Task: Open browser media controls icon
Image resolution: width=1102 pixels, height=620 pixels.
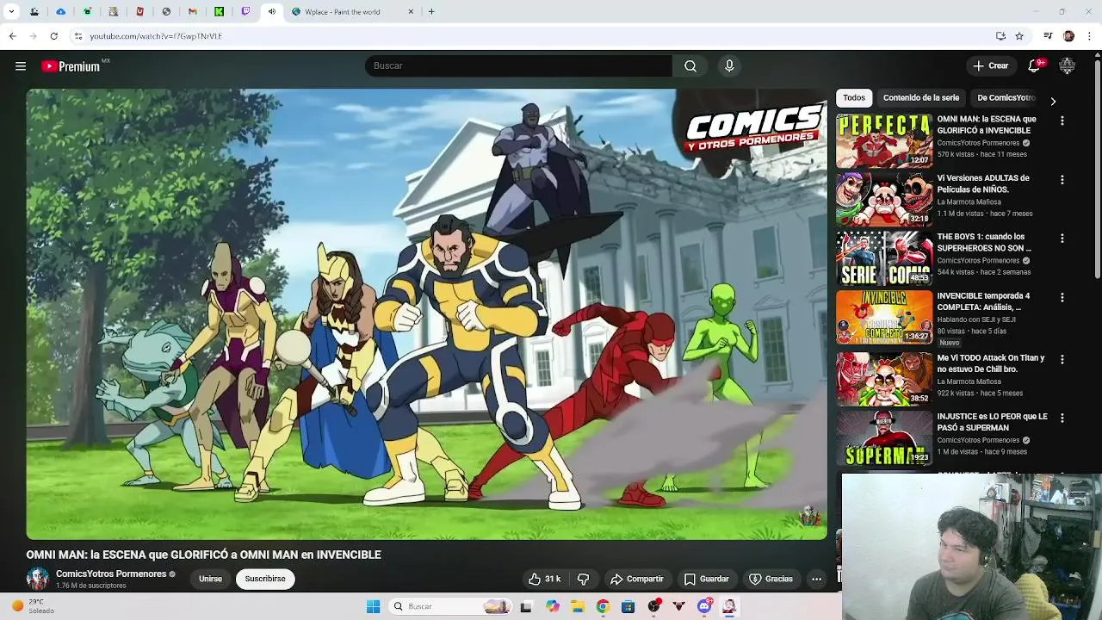Action: (1048, 36)
